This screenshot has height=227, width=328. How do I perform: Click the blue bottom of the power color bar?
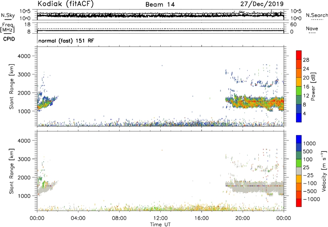click(299, 118)
